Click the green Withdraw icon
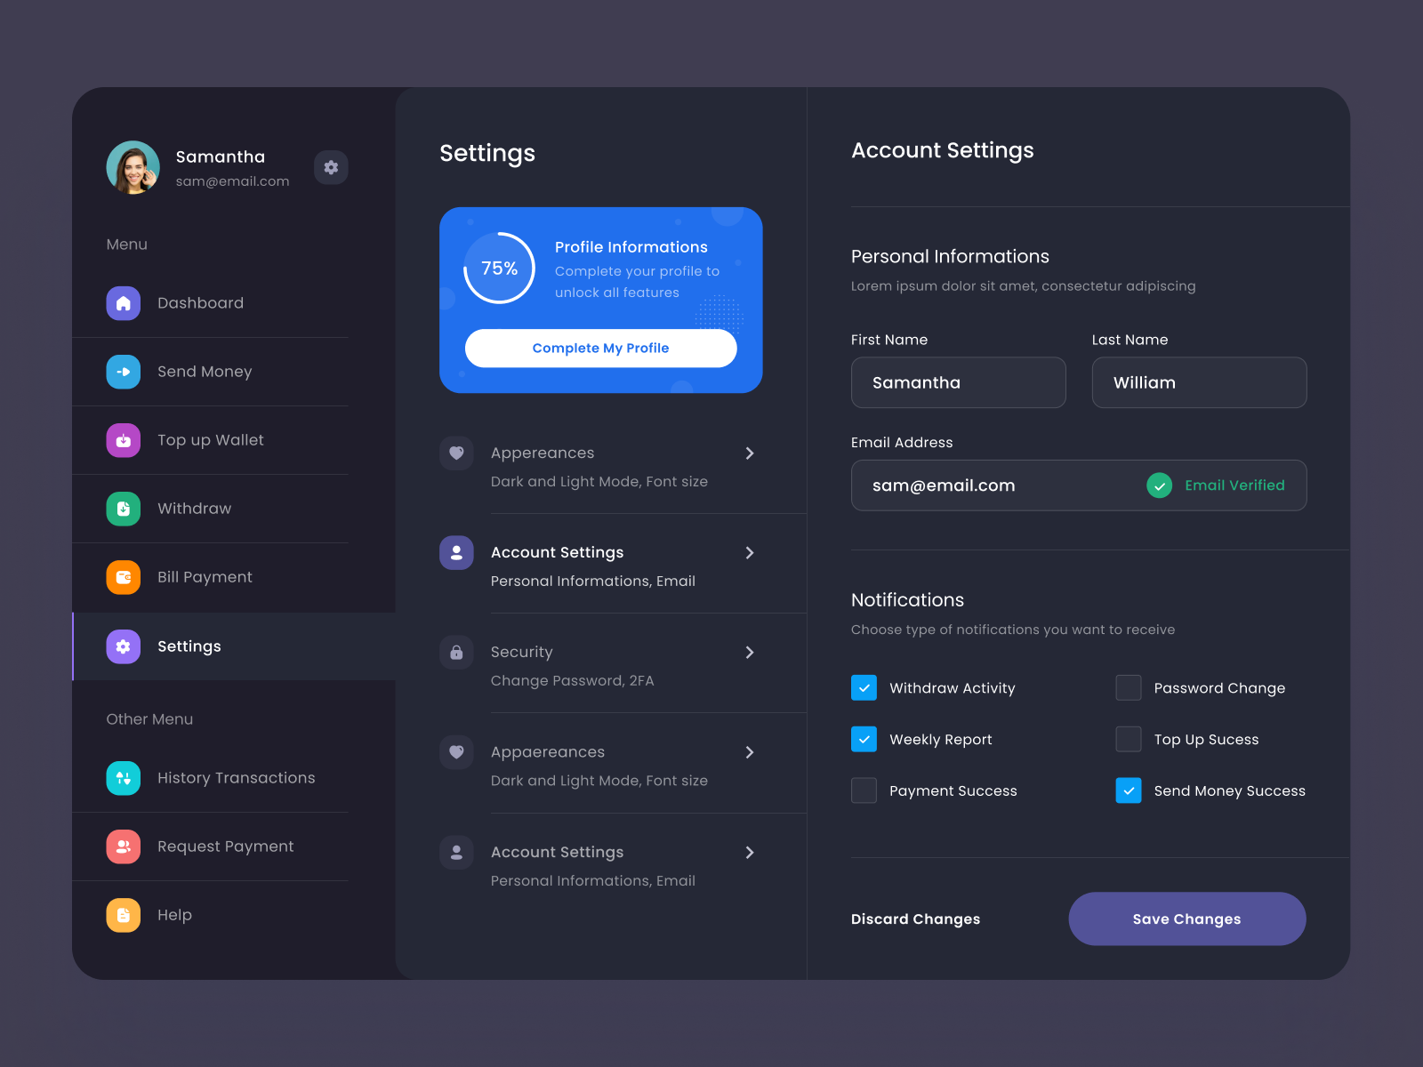1423x1067 pixels. [124, 509]
